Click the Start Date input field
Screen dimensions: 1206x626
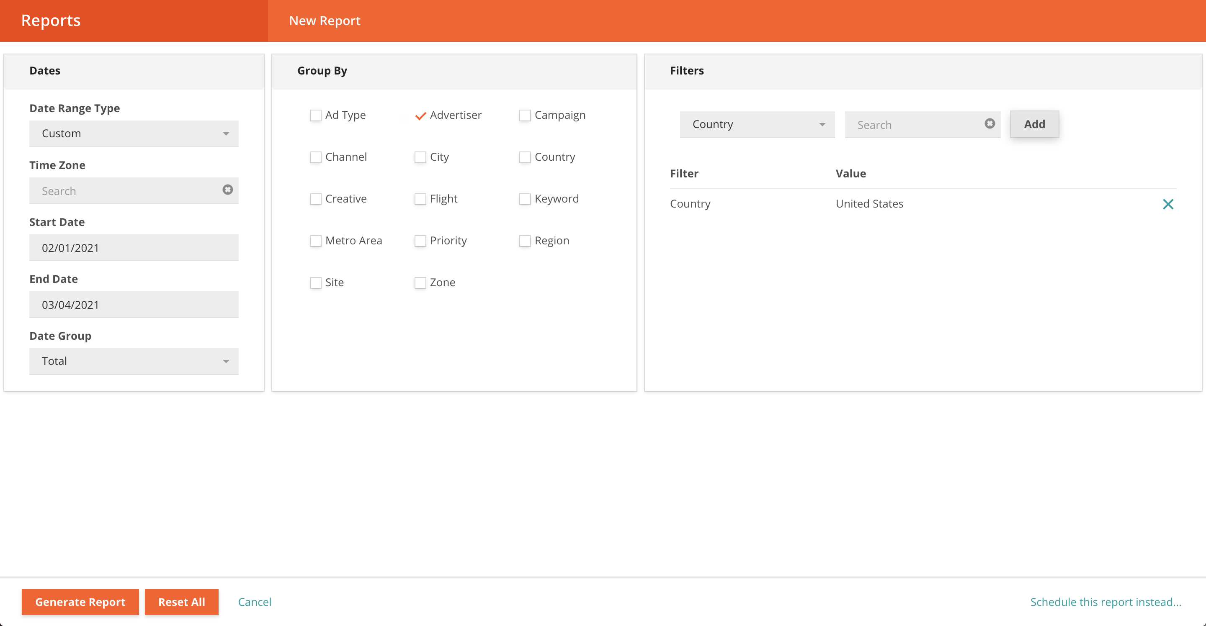(134, 248)
